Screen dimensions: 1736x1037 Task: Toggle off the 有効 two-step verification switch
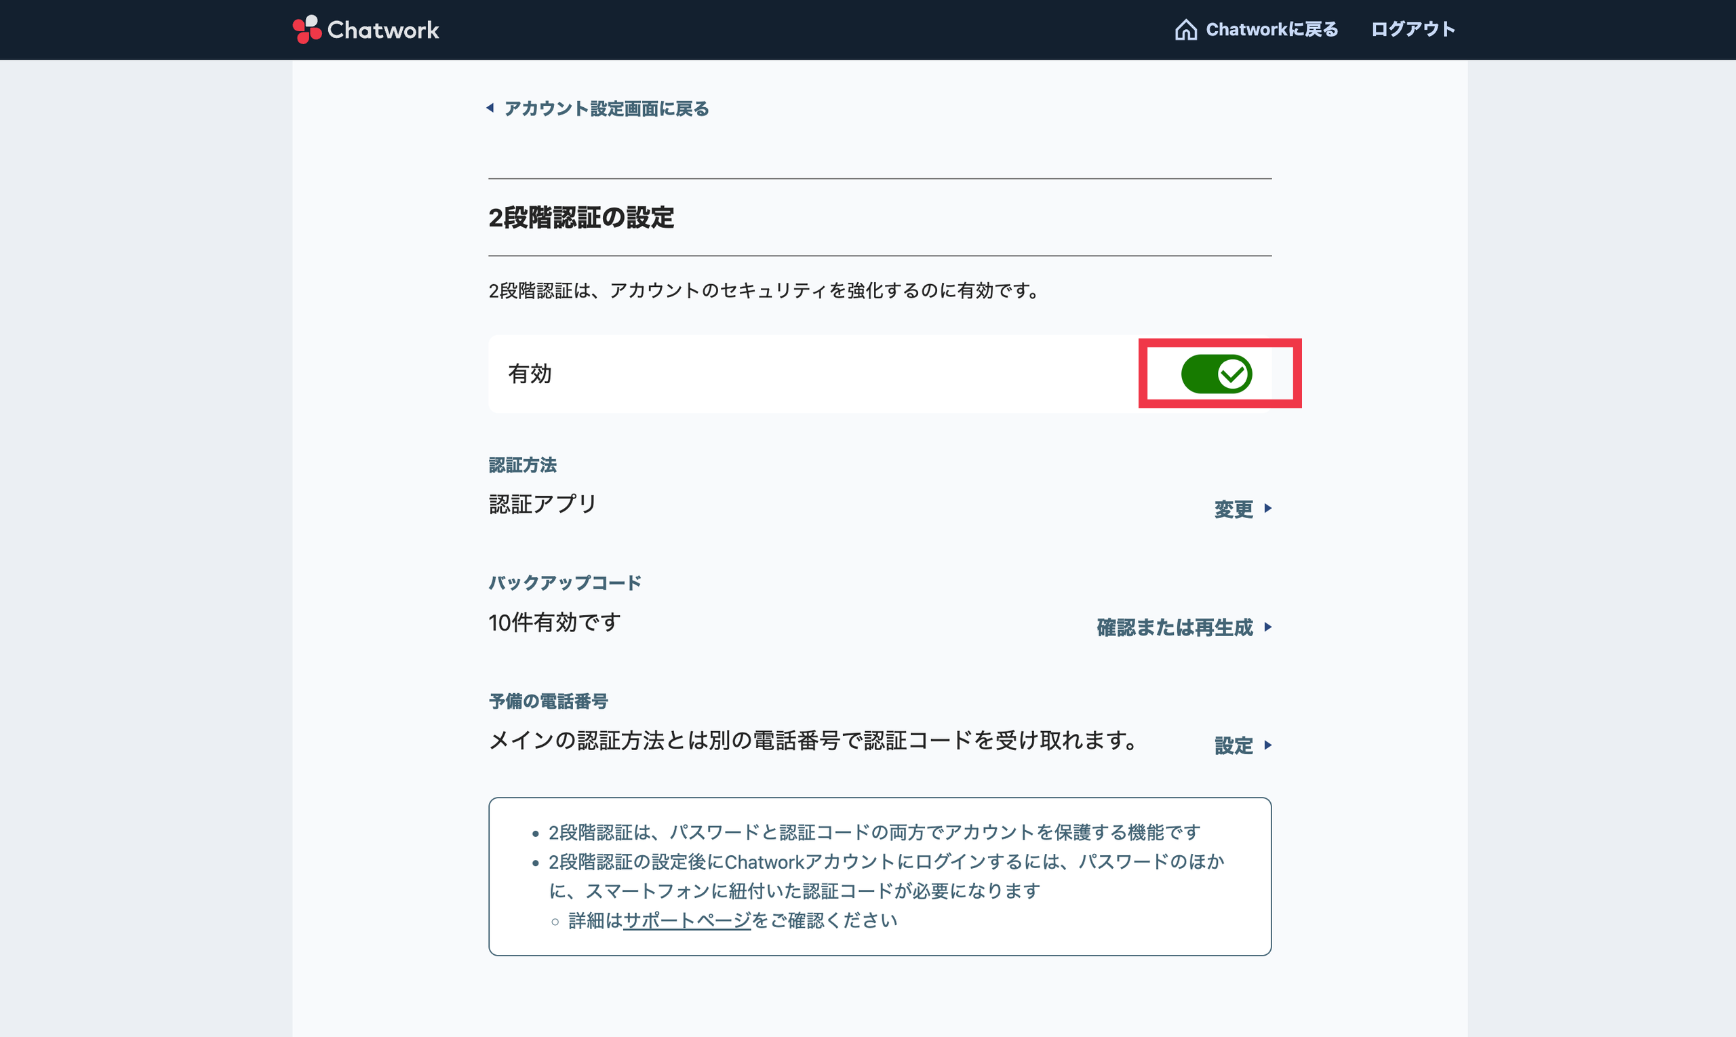[1217, 374]
